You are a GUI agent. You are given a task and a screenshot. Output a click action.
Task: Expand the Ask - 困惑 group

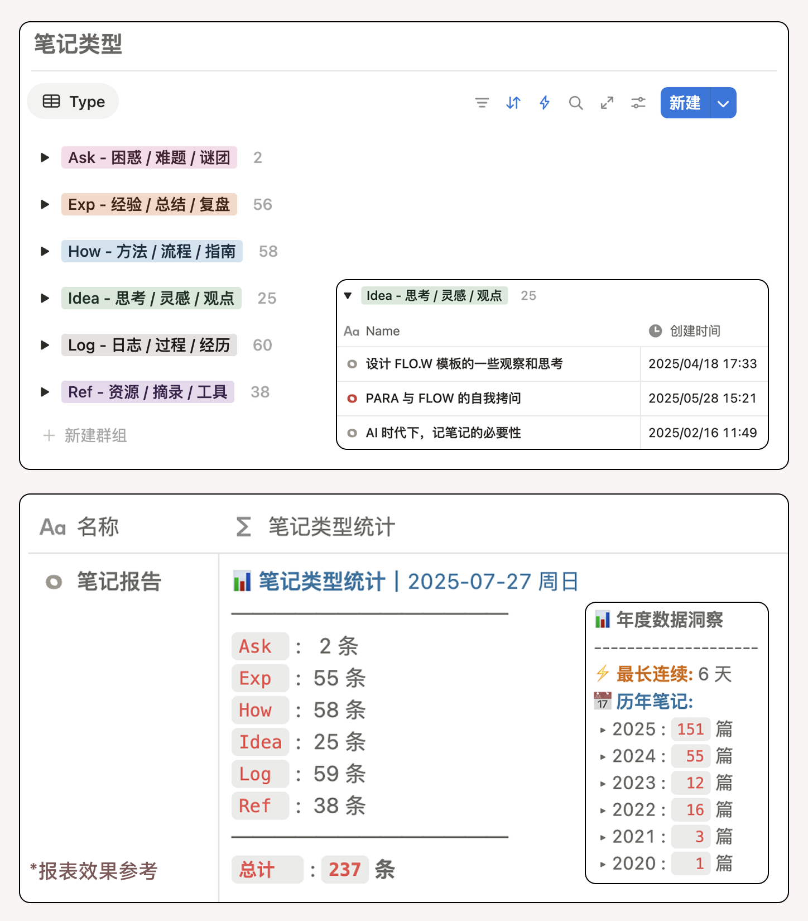[x=45, y=157]
